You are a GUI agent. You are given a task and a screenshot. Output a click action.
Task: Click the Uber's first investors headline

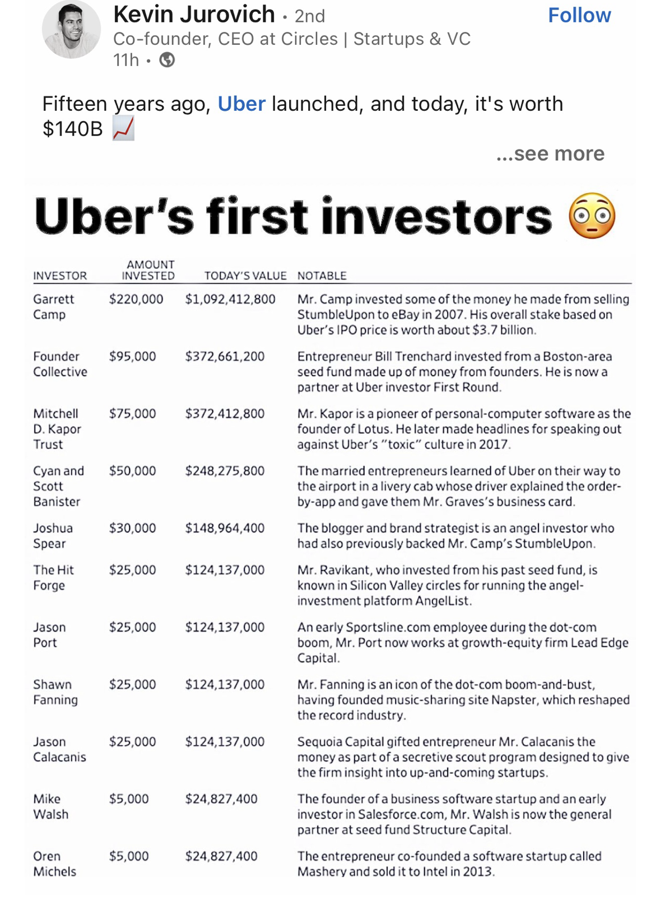pyautogui.click(x=293, y=216)
